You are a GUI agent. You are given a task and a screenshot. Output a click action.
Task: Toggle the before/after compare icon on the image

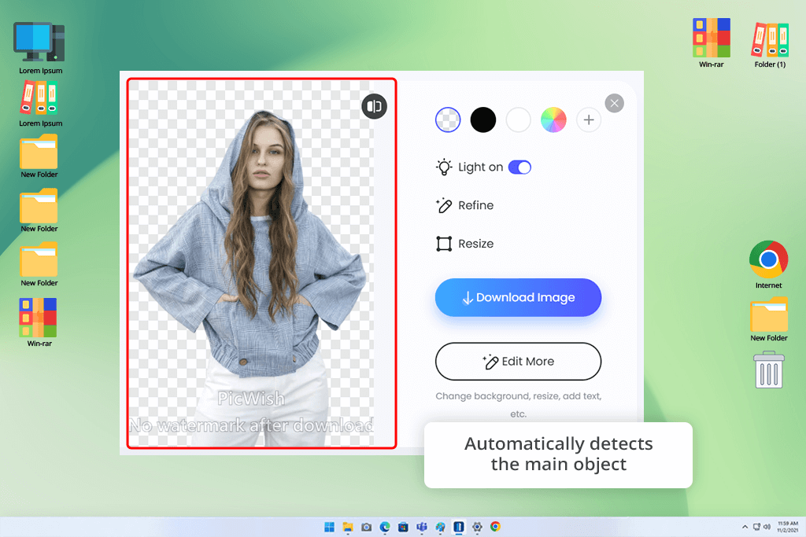[x=374, y=106]
